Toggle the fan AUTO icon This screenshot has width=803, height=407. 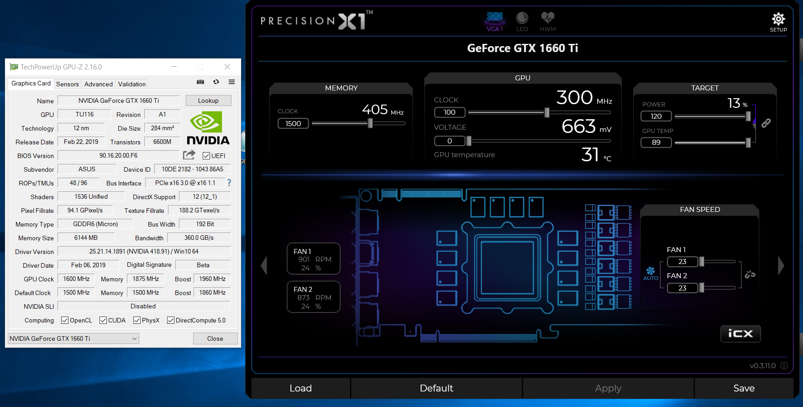(651, 274)
